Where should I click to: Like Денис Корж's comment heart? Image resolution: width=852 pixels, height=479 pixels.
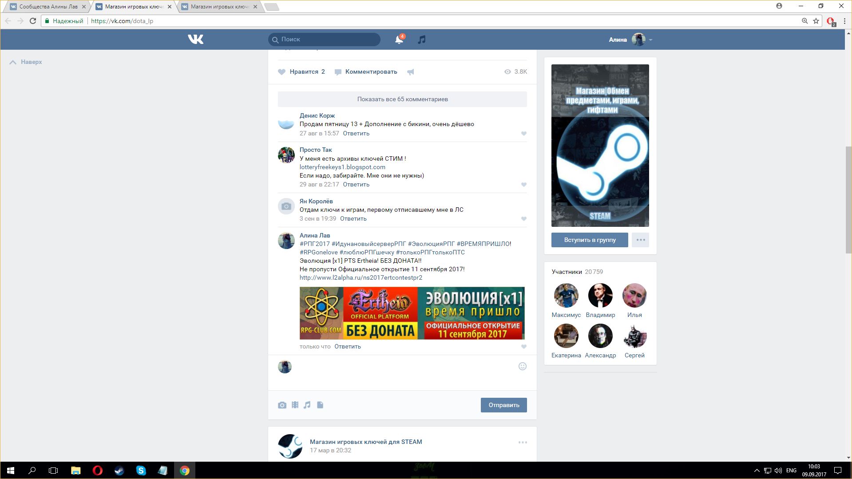pyautogui.click(x=524, y=134)
